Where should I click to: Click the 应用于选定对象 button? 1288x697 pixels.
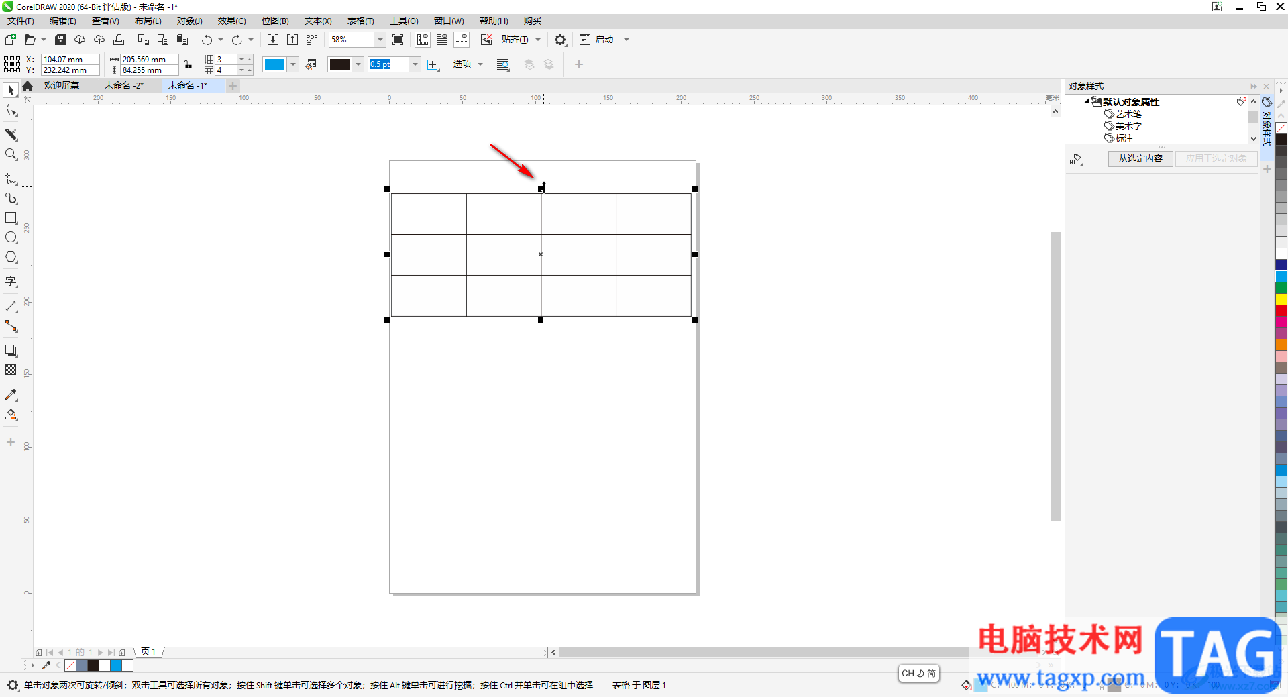[x=1216, y=158]
